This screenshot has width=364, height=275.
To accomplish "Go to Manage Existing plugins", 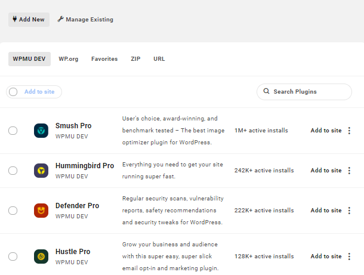I will (x=85, y=20).
